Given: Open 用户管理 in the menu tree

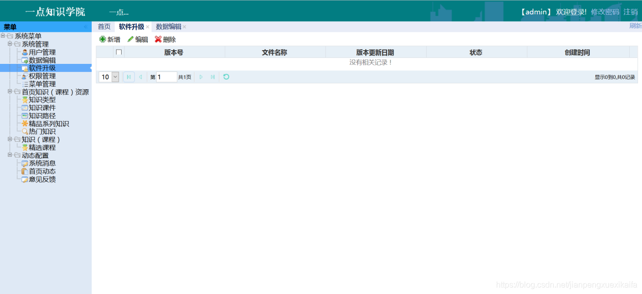Looking at the screenshot, I should click(x=42, y=52).
